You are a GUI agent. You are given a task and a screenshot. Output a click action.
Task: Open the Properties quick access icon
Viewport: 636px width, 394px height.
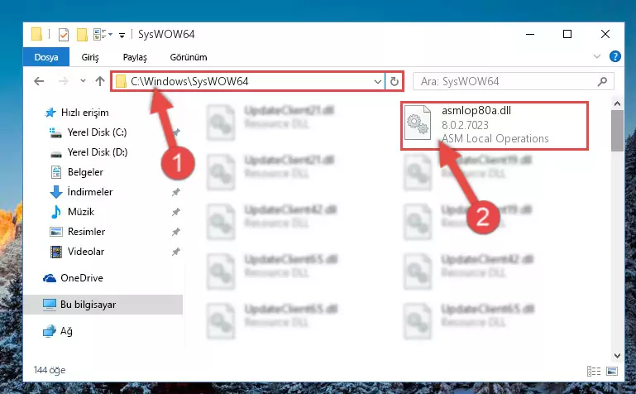click(64, 35)
